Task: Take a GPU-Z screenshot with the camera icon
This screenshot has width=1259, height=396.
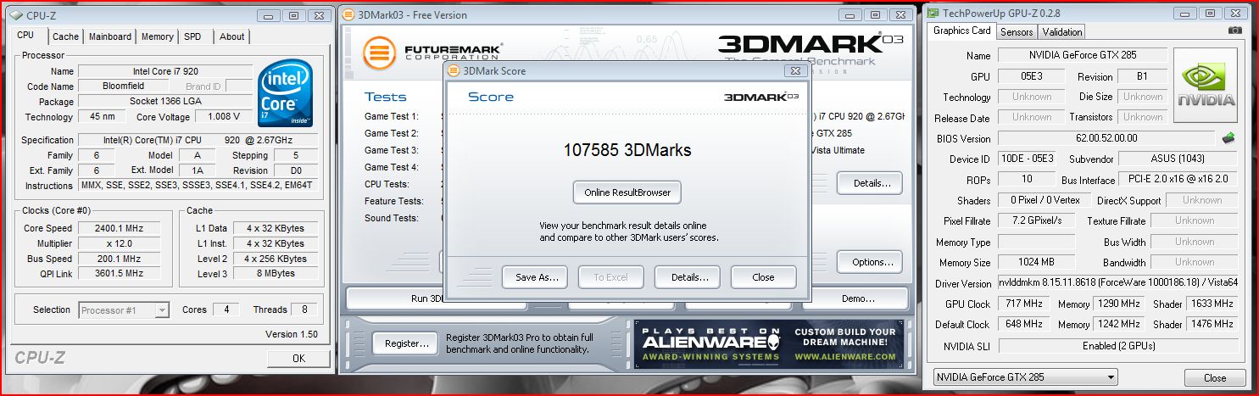Action: coord(1235,31)
